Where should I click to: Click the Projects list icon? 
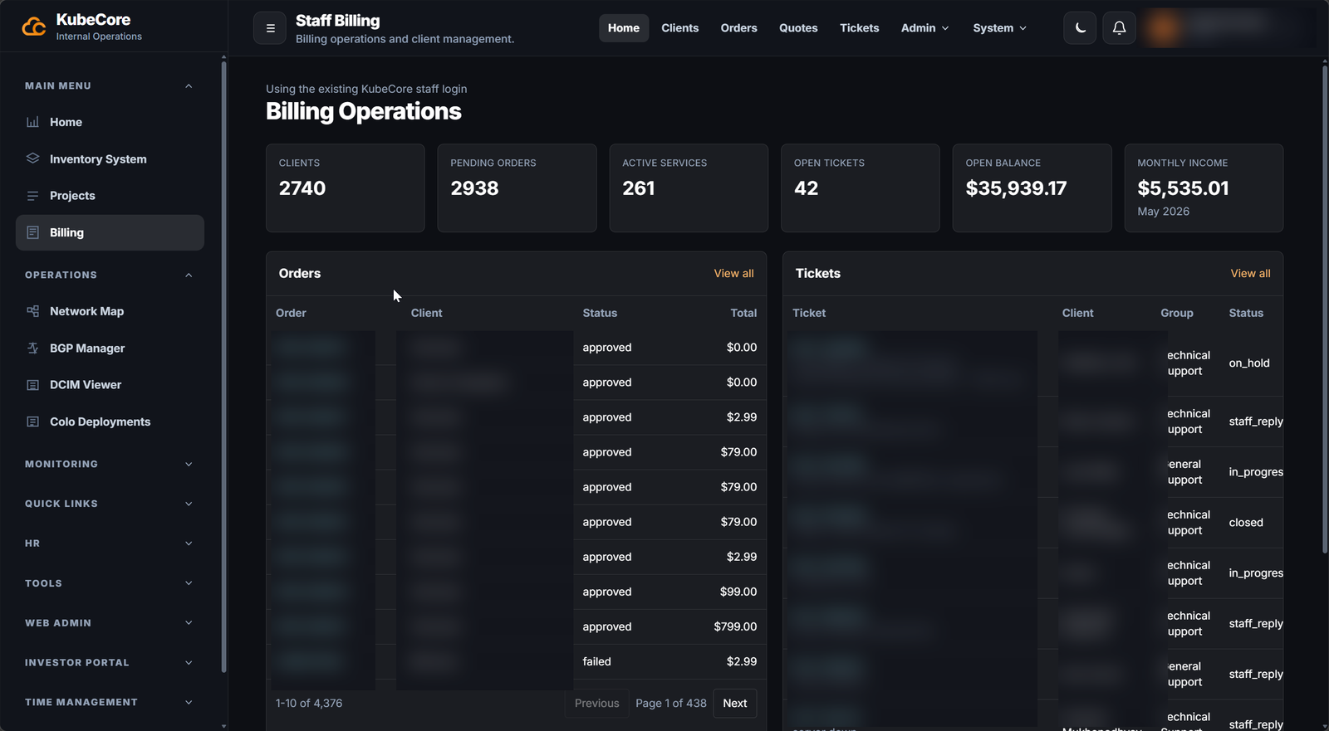pos(33,196)
